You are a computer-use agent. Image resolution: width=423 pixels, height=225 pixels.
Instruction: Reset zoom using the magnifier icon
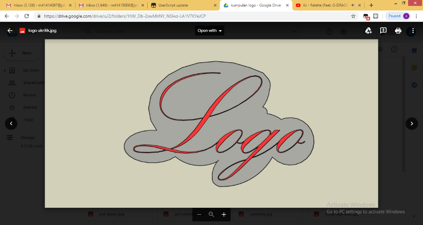coord(211,214)
